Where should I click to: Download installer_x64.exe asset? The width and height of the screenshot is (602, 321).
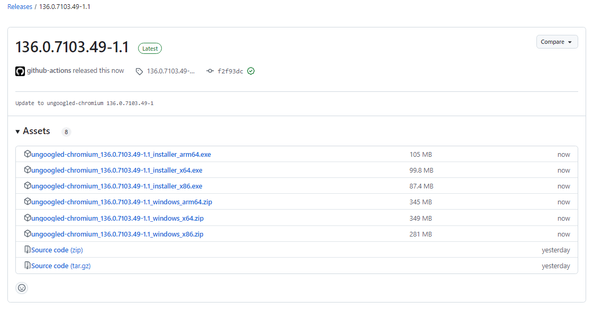(117, 170)
